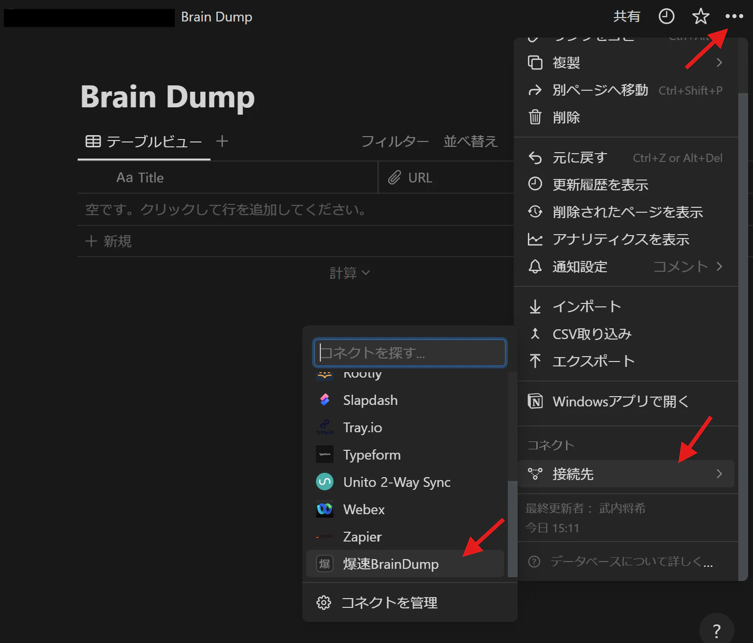This screenshot has height=643, width=753.
Task: Click the Zapier logo icon
Action: pyautogui.click(x=325, y=537)
